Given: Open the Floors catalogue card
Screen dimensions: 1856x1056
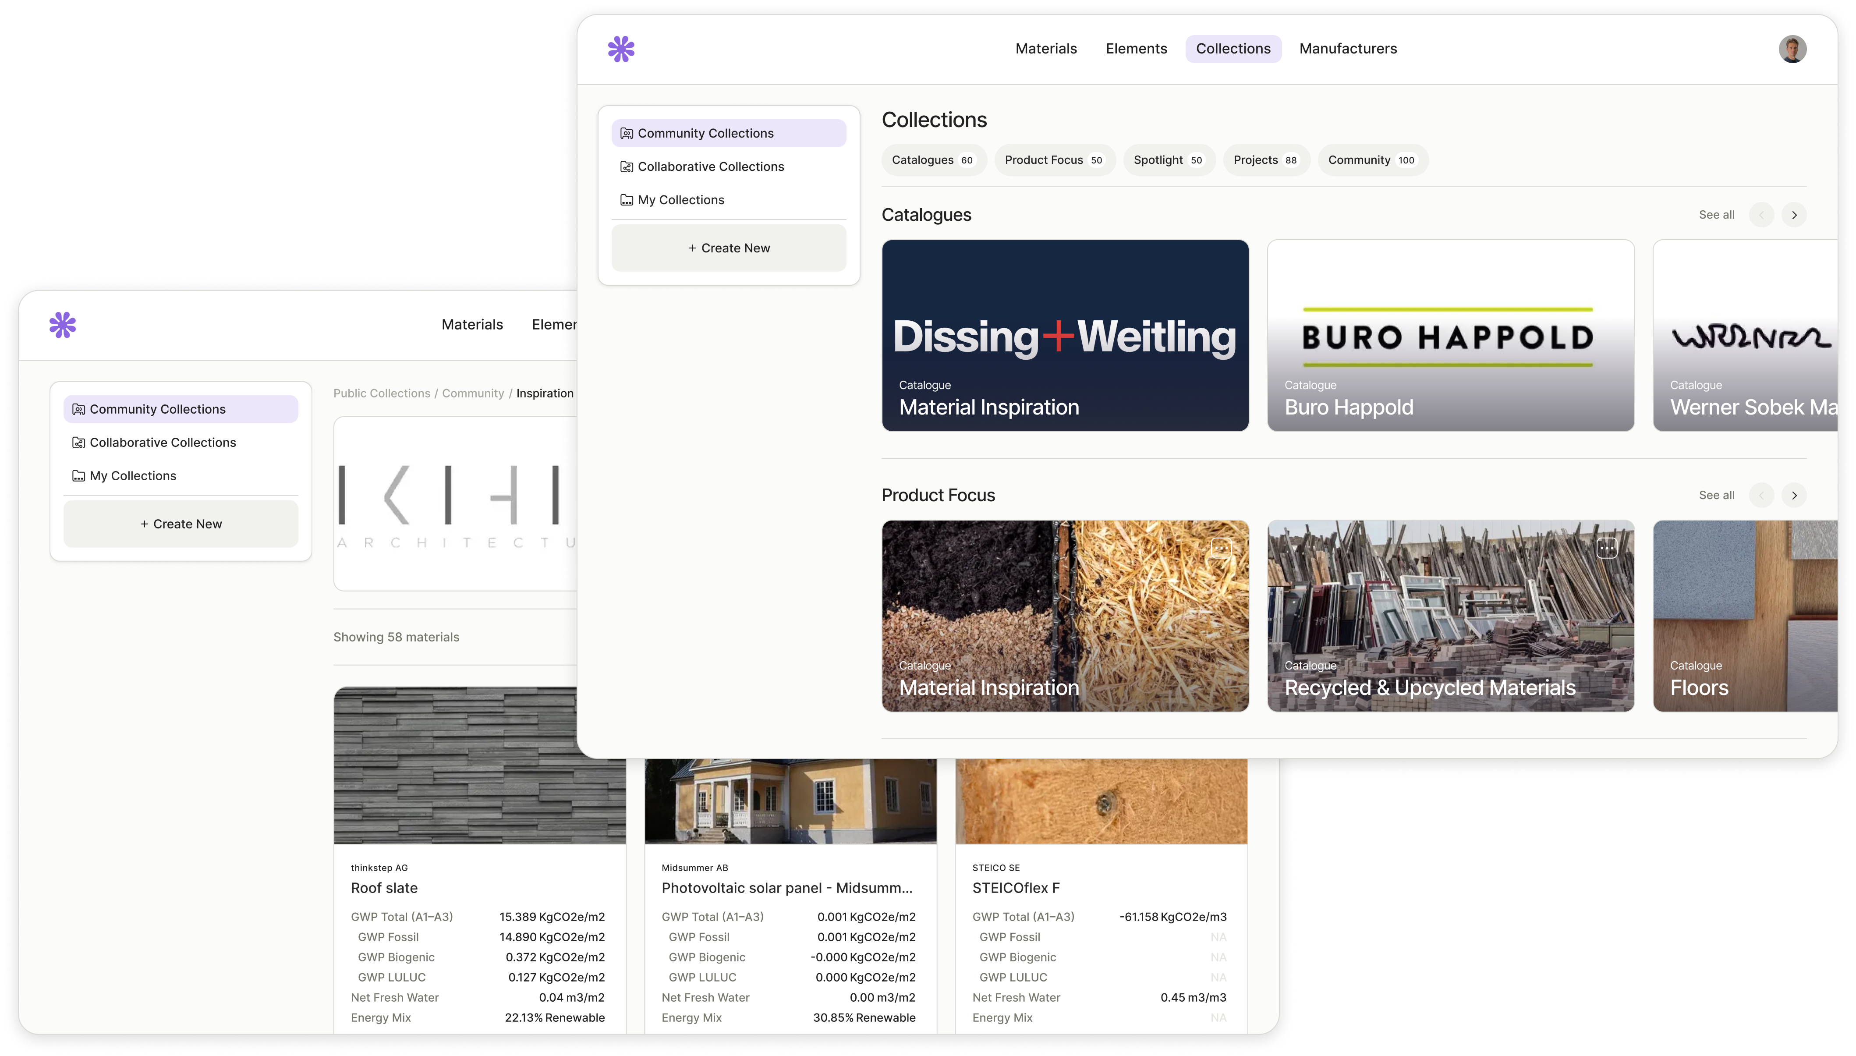Looking at the screenshot, I should point(1745,616).
